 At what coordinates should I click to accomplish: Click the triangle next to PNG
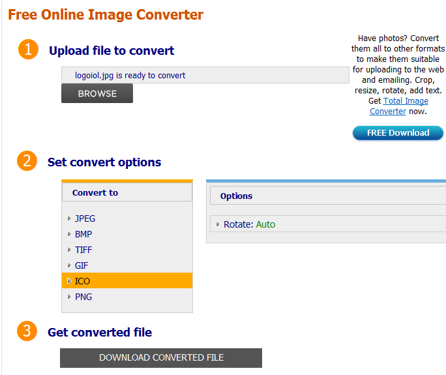pos(69,297)
